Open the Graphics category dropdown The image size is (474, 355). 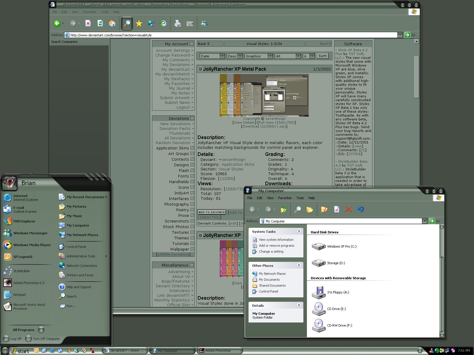[x=270, y=56]
